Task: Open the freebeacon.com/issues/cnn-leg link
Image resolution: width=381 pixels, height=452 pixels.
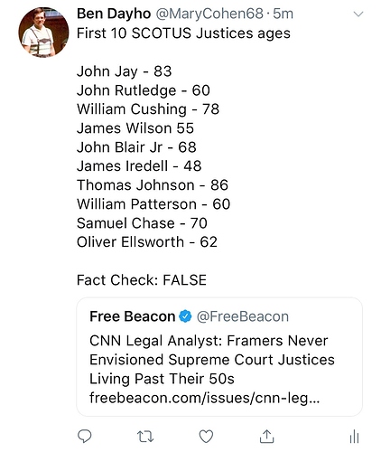Action: [x=205, y=398]
